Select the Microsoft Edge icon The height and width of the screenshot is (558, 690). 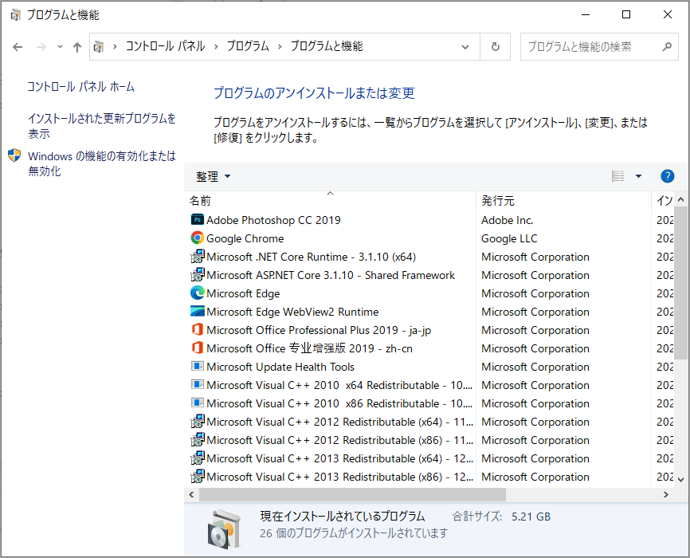pyautogui.click(x=196, y=293)
